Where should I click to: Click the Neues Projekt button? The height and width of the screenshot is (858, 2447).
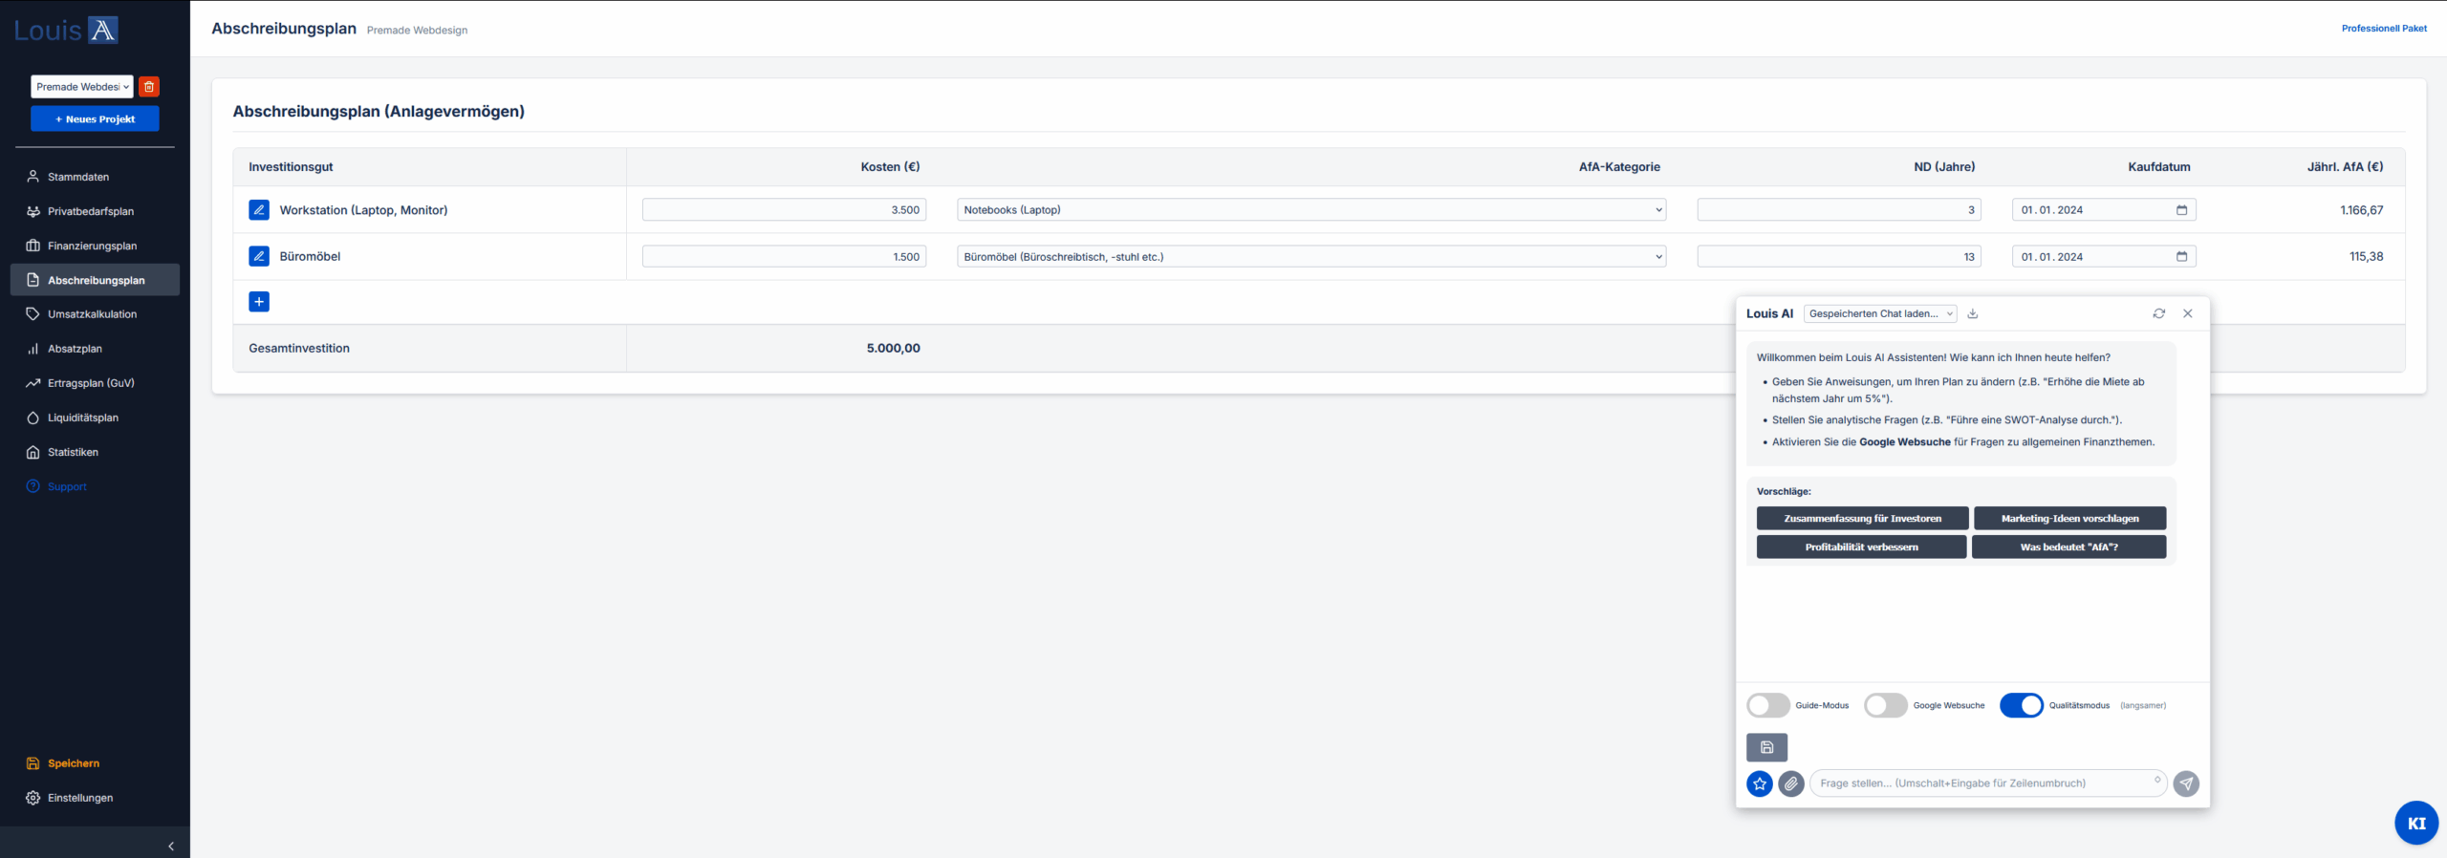tap(95, 119)
